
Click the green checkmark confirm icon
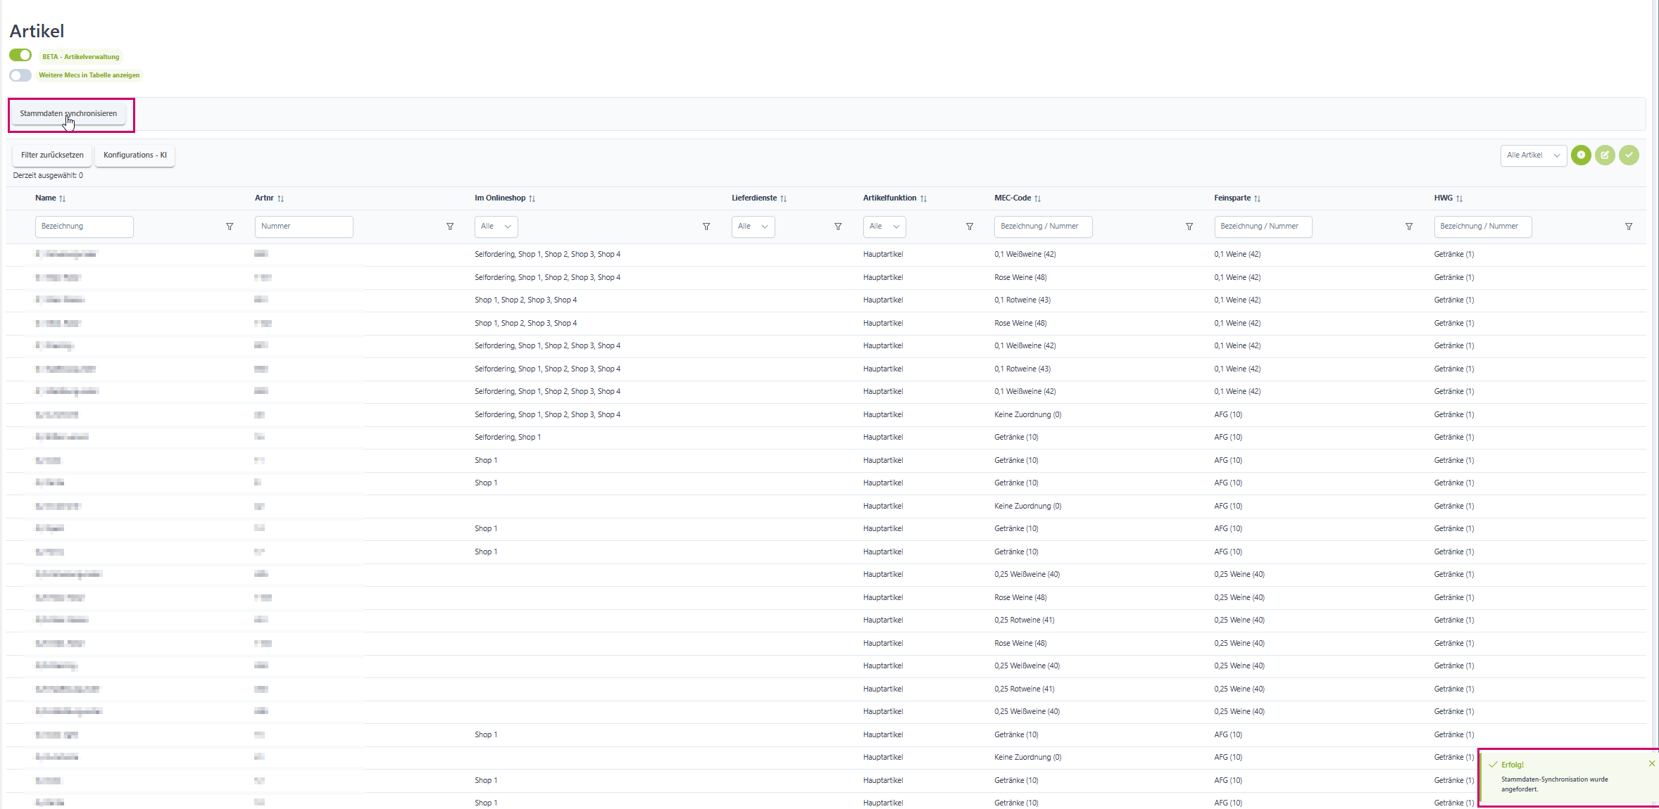1629,155
